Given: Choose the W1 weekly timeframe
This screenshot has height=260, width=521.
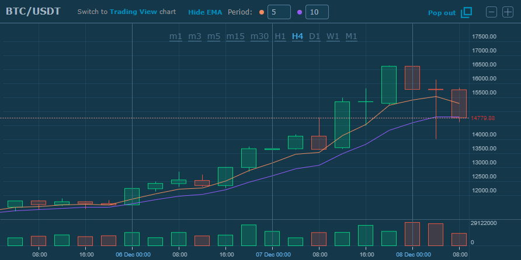Looking at the screenshot, I should 333,37.
